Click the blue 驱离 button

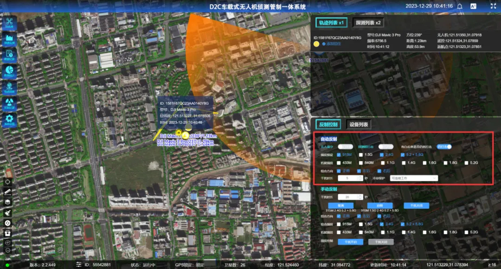pyautogui.click(x=341, y=206)
